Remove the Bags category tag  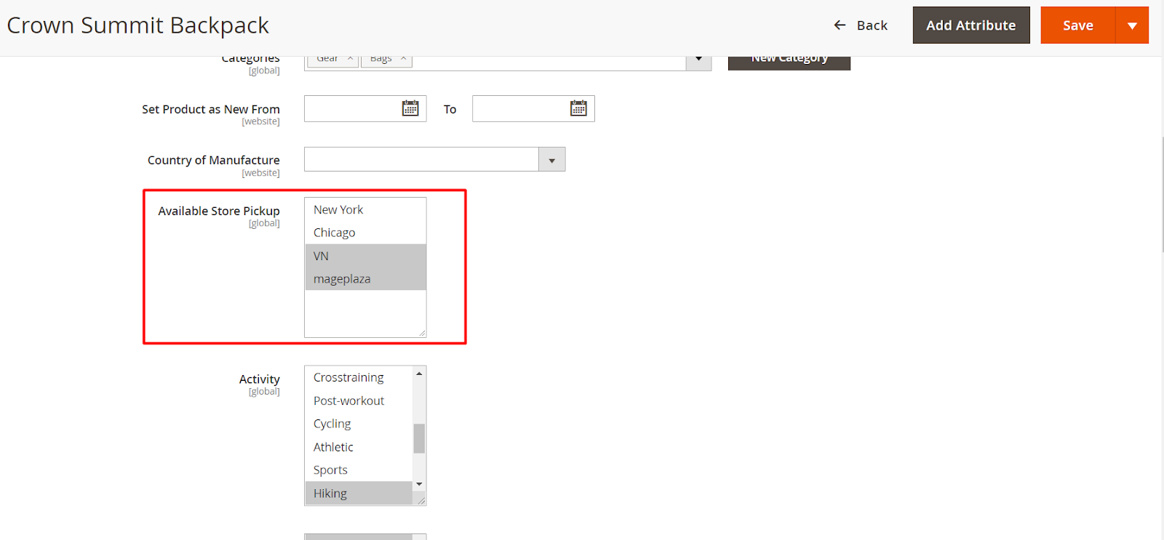(403, 59)
